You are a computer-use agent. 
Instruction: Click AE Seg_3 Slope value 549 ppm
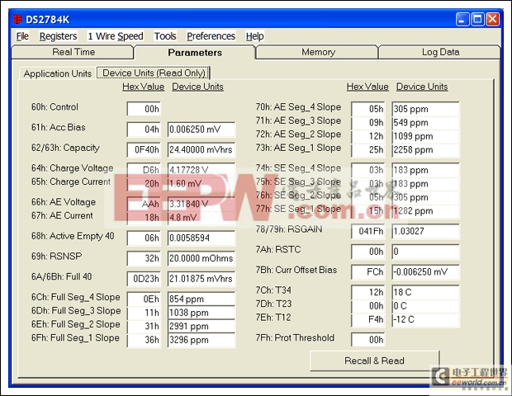tap(425, 123)
